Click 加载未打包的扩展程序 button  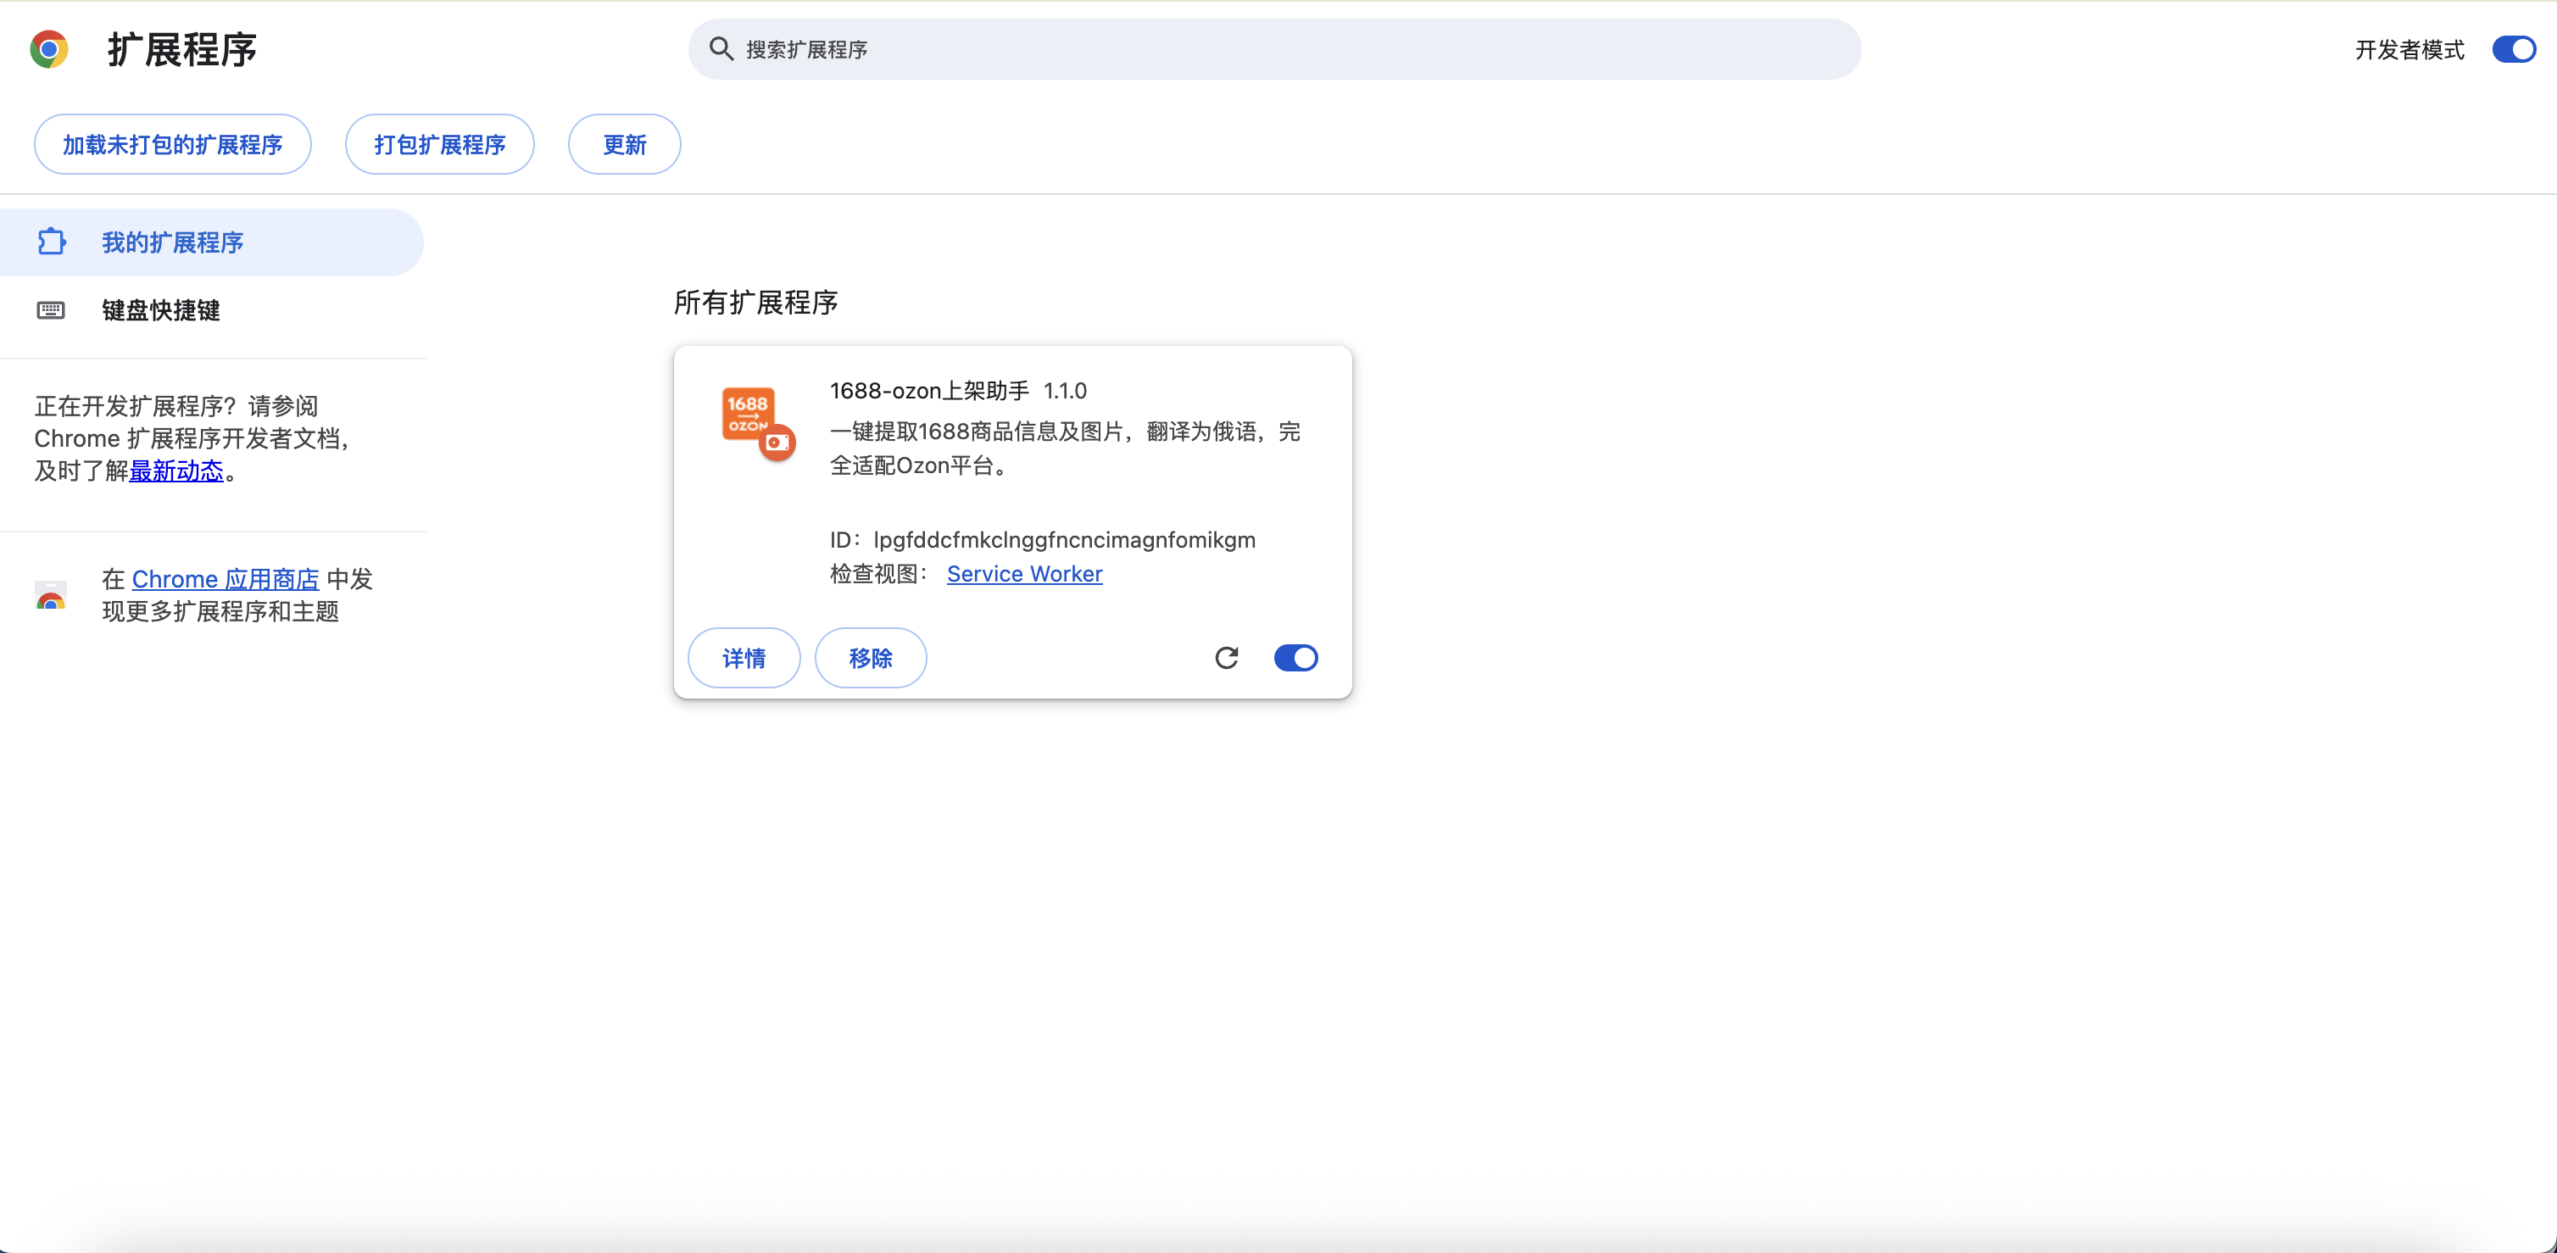coord(172,144)
